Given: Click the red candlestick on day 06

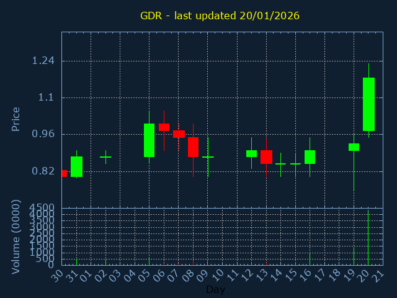Looking at the screenshot, I should [x=164, y=127].
